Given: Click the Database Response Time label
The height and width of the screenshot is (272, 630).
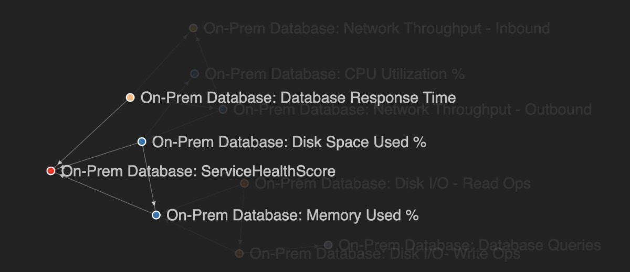Looking at the screenshot, I should [x=298, y=97].
